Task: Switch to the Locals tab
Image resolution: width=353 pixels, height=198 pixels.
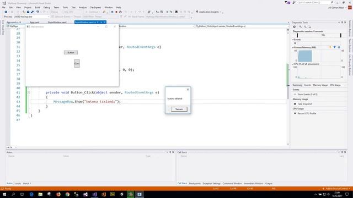Action: 18,183
